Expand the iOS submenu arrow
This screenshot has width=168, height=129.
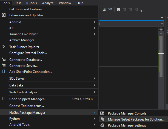[95, 28]
